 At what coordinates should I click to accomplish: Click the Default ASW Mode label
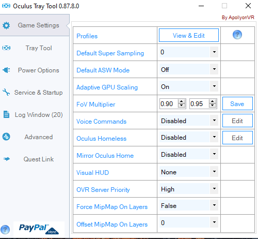(103, 70)
